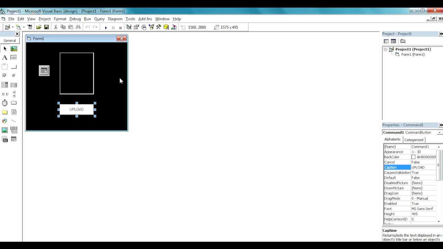Switch to the Categorized properties tab

[414, 140]
